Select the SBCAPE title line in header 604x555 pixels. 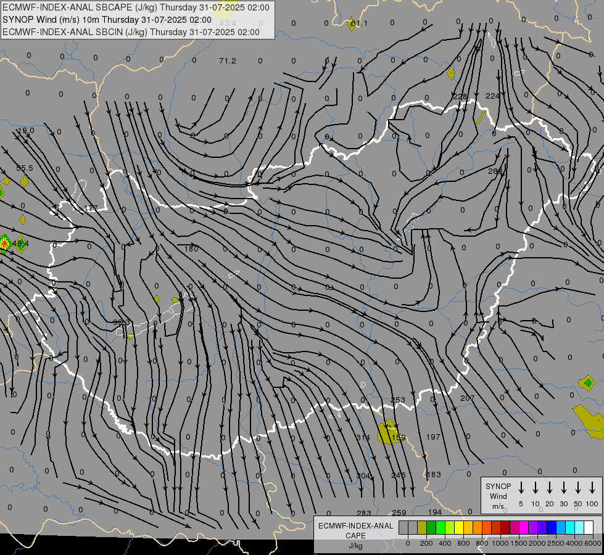(136, 7)
